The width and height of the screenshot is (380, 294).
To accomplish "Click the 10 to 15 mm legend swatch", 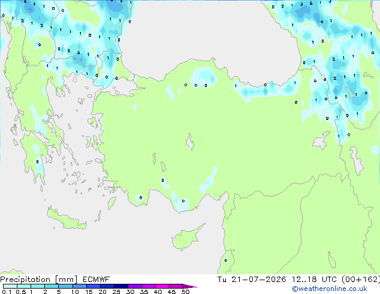I will tap(79, 286).
